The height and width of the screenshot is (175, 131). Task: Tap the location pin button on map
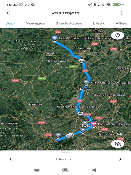pos(118,35)
